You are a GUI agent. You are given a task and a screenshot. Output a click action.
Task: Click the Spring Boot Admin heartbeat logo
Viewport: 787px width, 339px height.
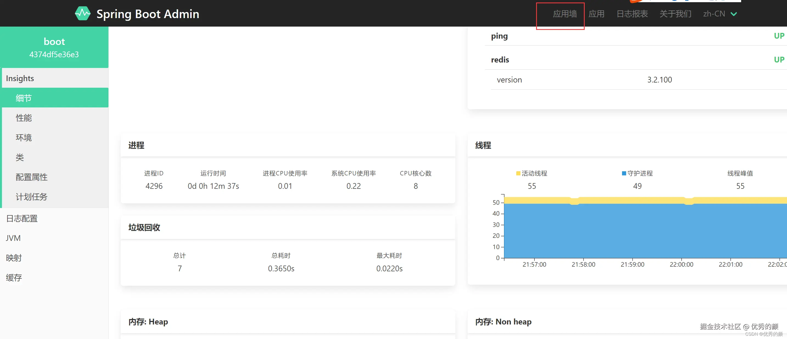click(x=83, y=14)
